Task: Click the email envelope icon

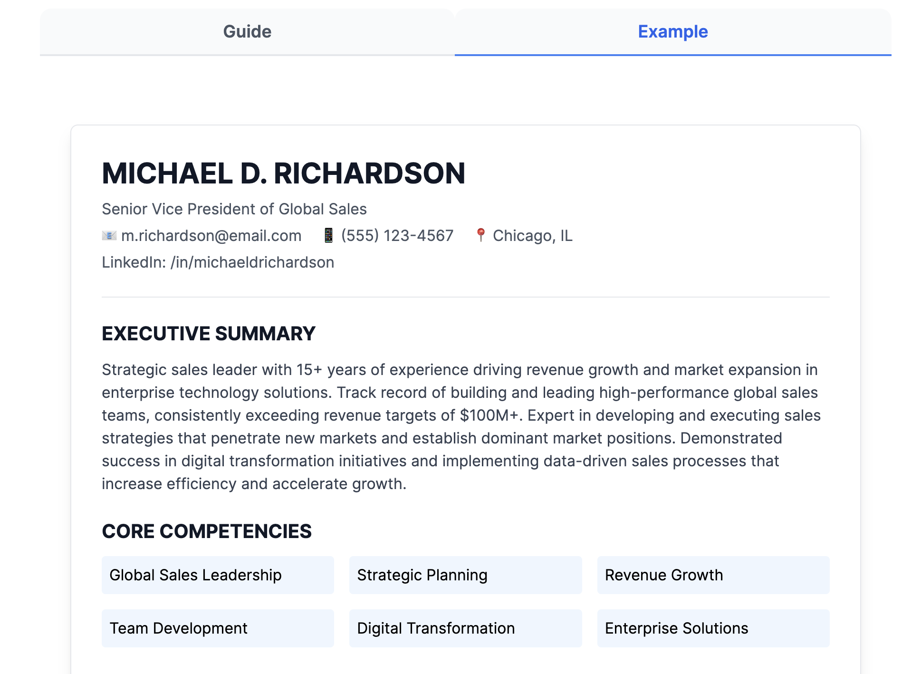Action: pyautogui.click(x=109, y=236)
